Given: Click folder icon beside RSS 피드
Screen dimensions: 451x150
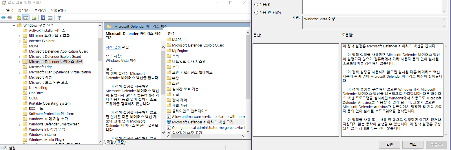Looking at the screenshot, I should tap(25, 108).
